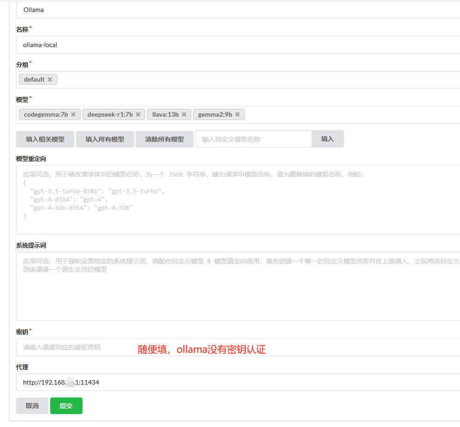Screen dimensions: 460x427
Task: Remove the llava:13b model tag
Action: pyautogui.click(x=184, y=114)
